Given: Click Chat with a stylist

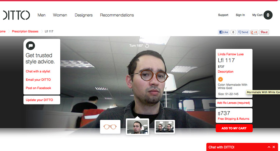Looking at the screenshot, I should point(38,71).
